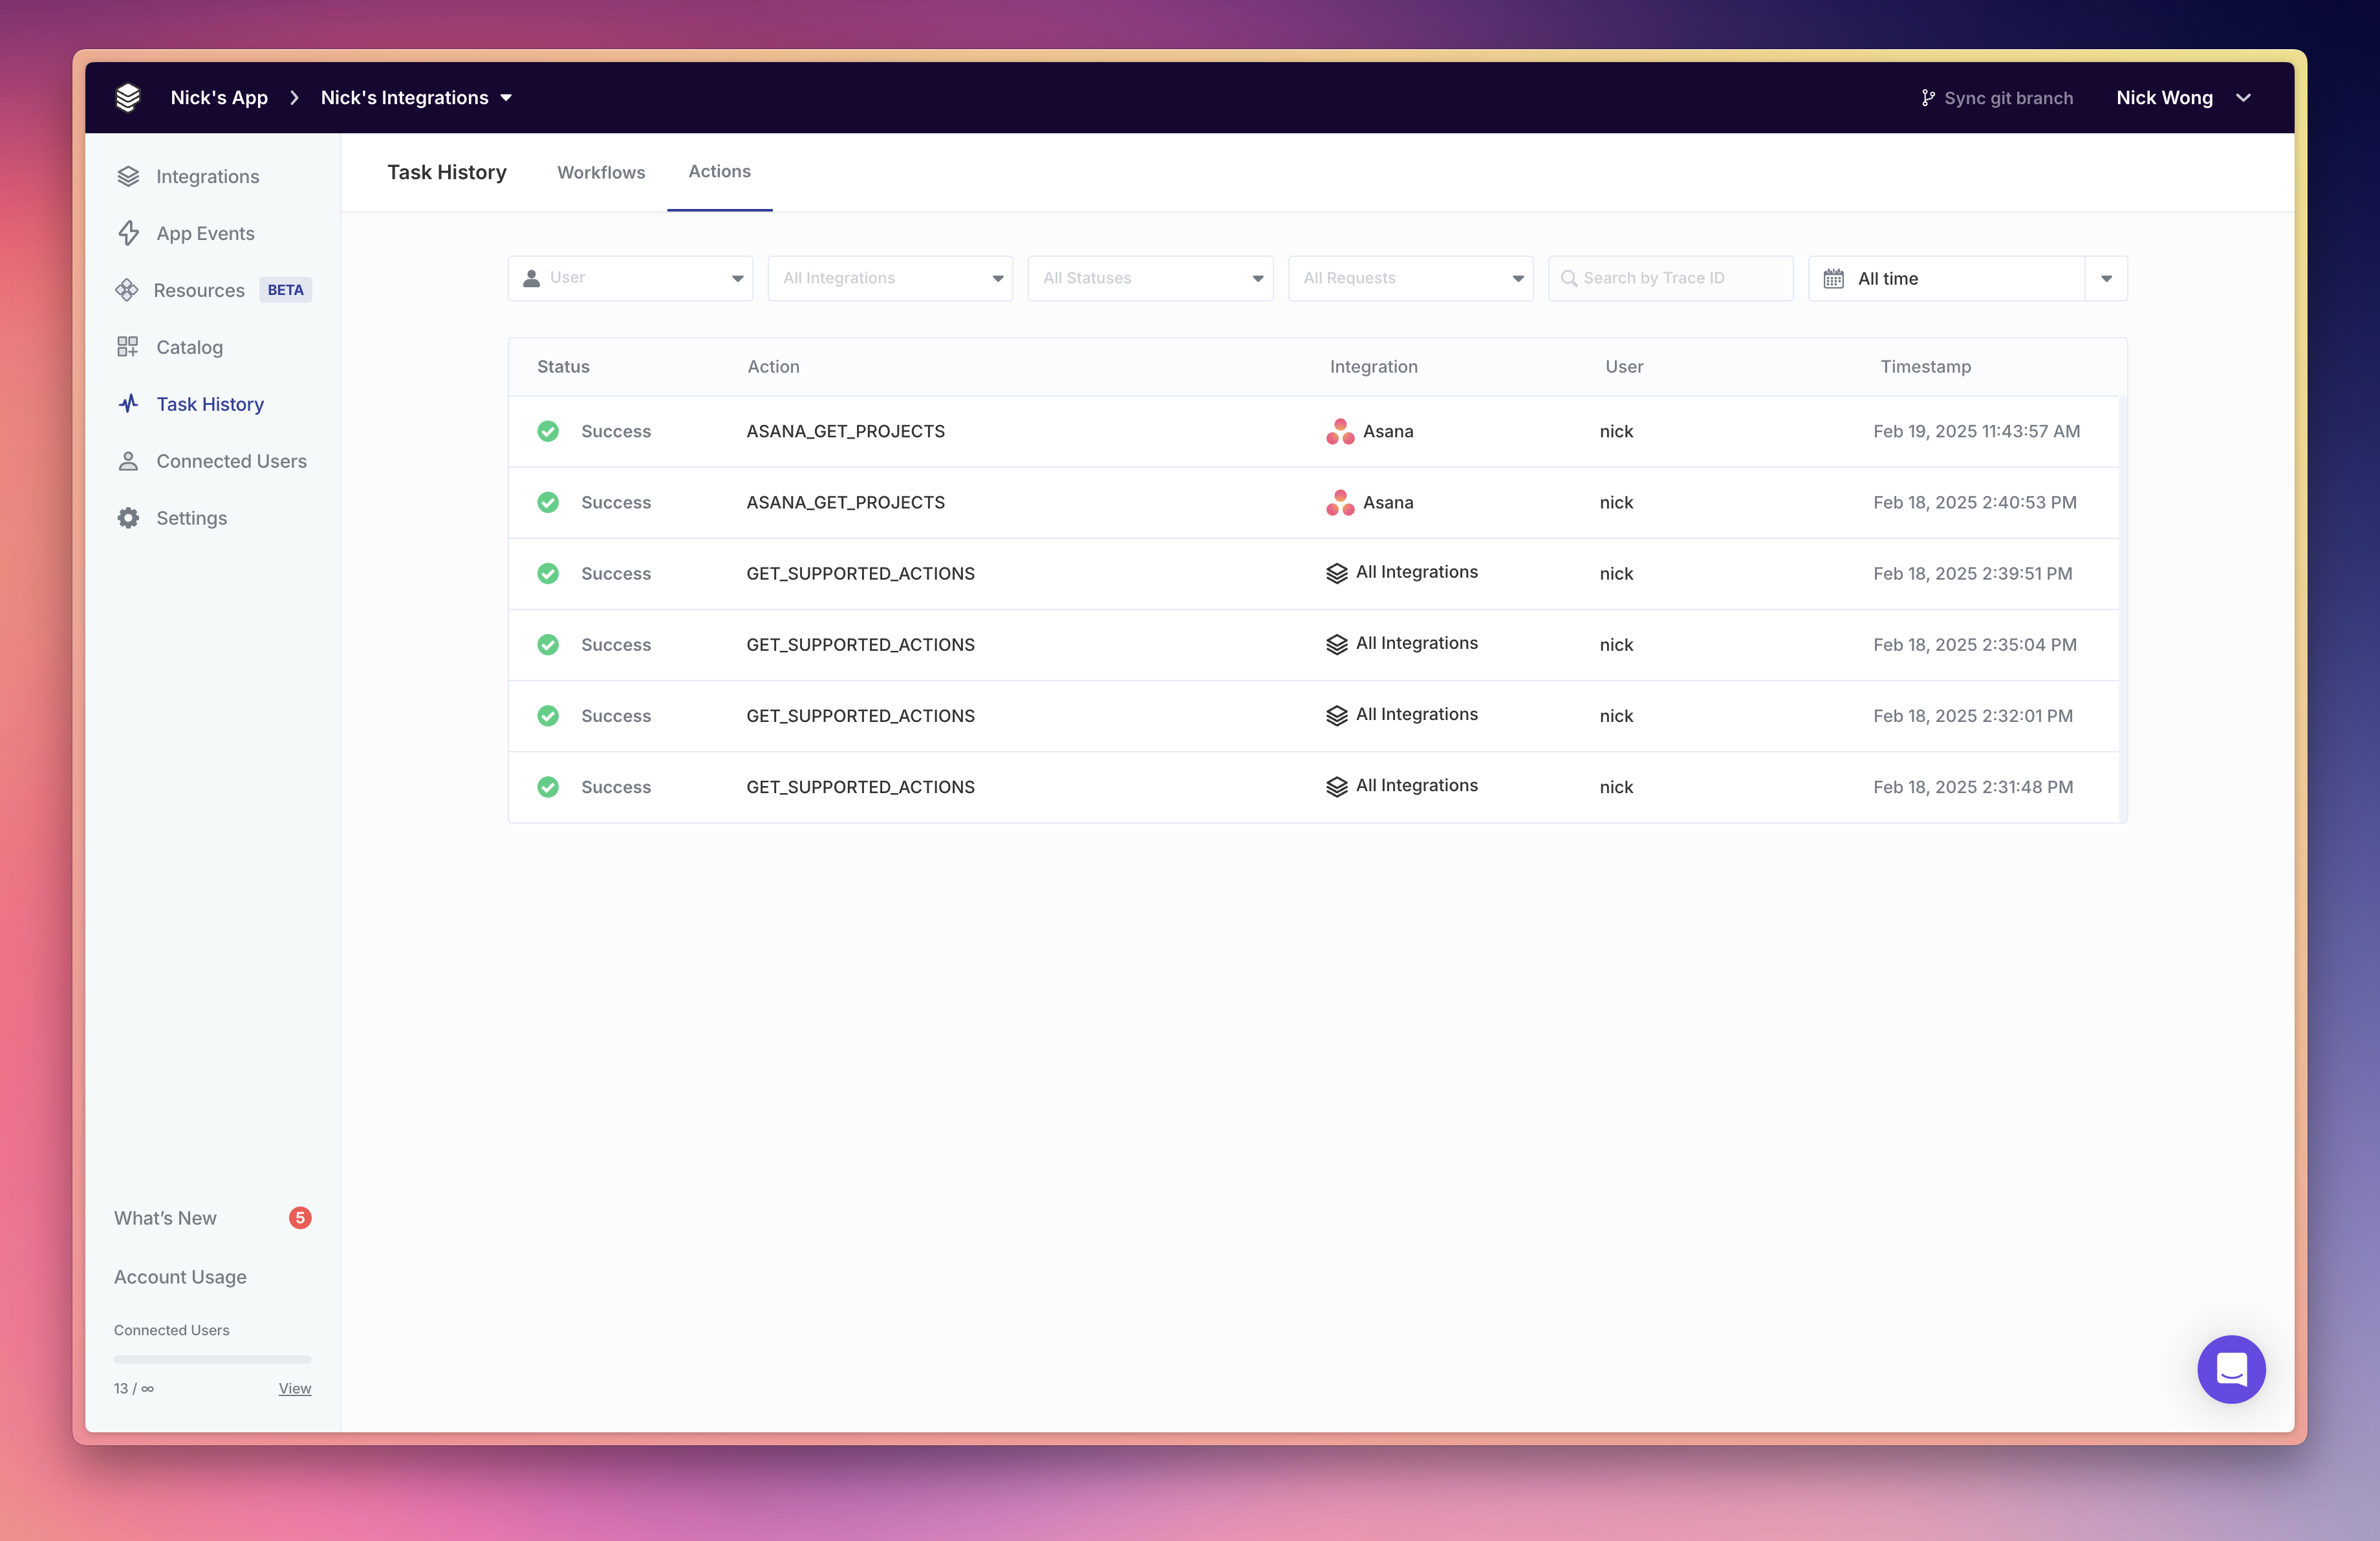
Task: Open the All Statuses filter dropdown
Action: click(1150, 278)
